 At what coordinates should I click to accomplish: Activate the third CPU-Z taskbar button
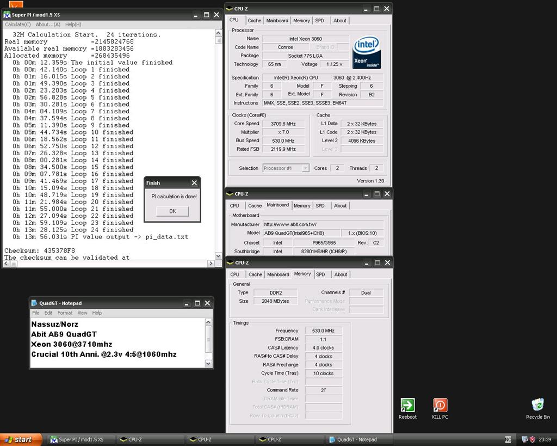tap(290, 439)
